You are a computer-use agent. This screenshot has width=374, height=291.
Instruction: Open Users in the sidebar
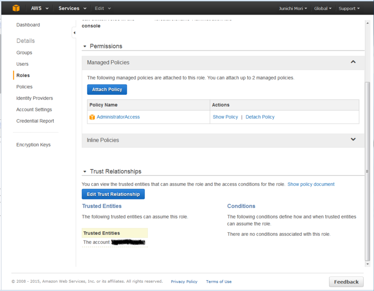click(22, 64)
